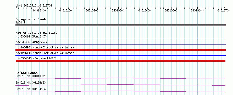Select the magenta NM_001134664 intron line
This screenshot has height=95, width=233.
click(120, 91)
